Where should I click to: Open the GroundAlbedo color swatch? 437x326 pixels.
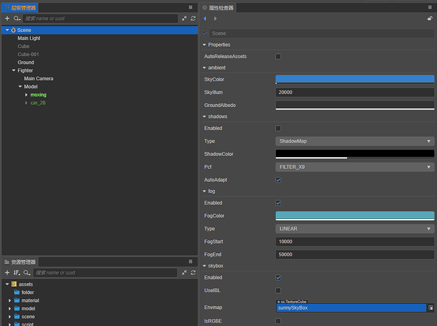click(355, 106)
